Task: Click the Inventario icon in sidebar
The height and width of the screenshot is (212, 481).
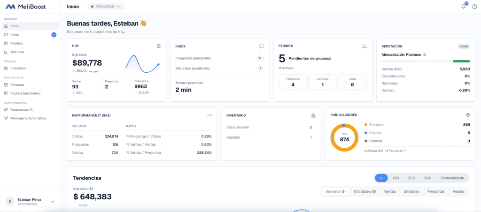Action: coord(6,68)
